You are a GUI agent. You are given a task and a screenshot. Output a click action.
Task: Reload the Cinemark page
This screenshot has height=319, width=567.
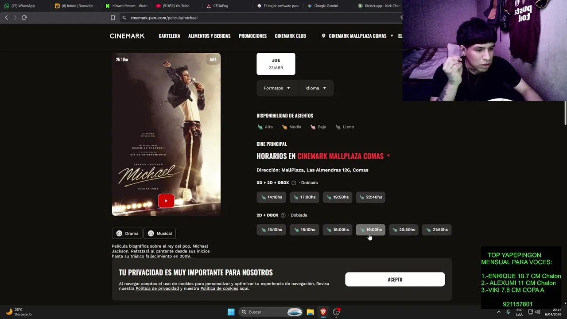tap(24, 18)
